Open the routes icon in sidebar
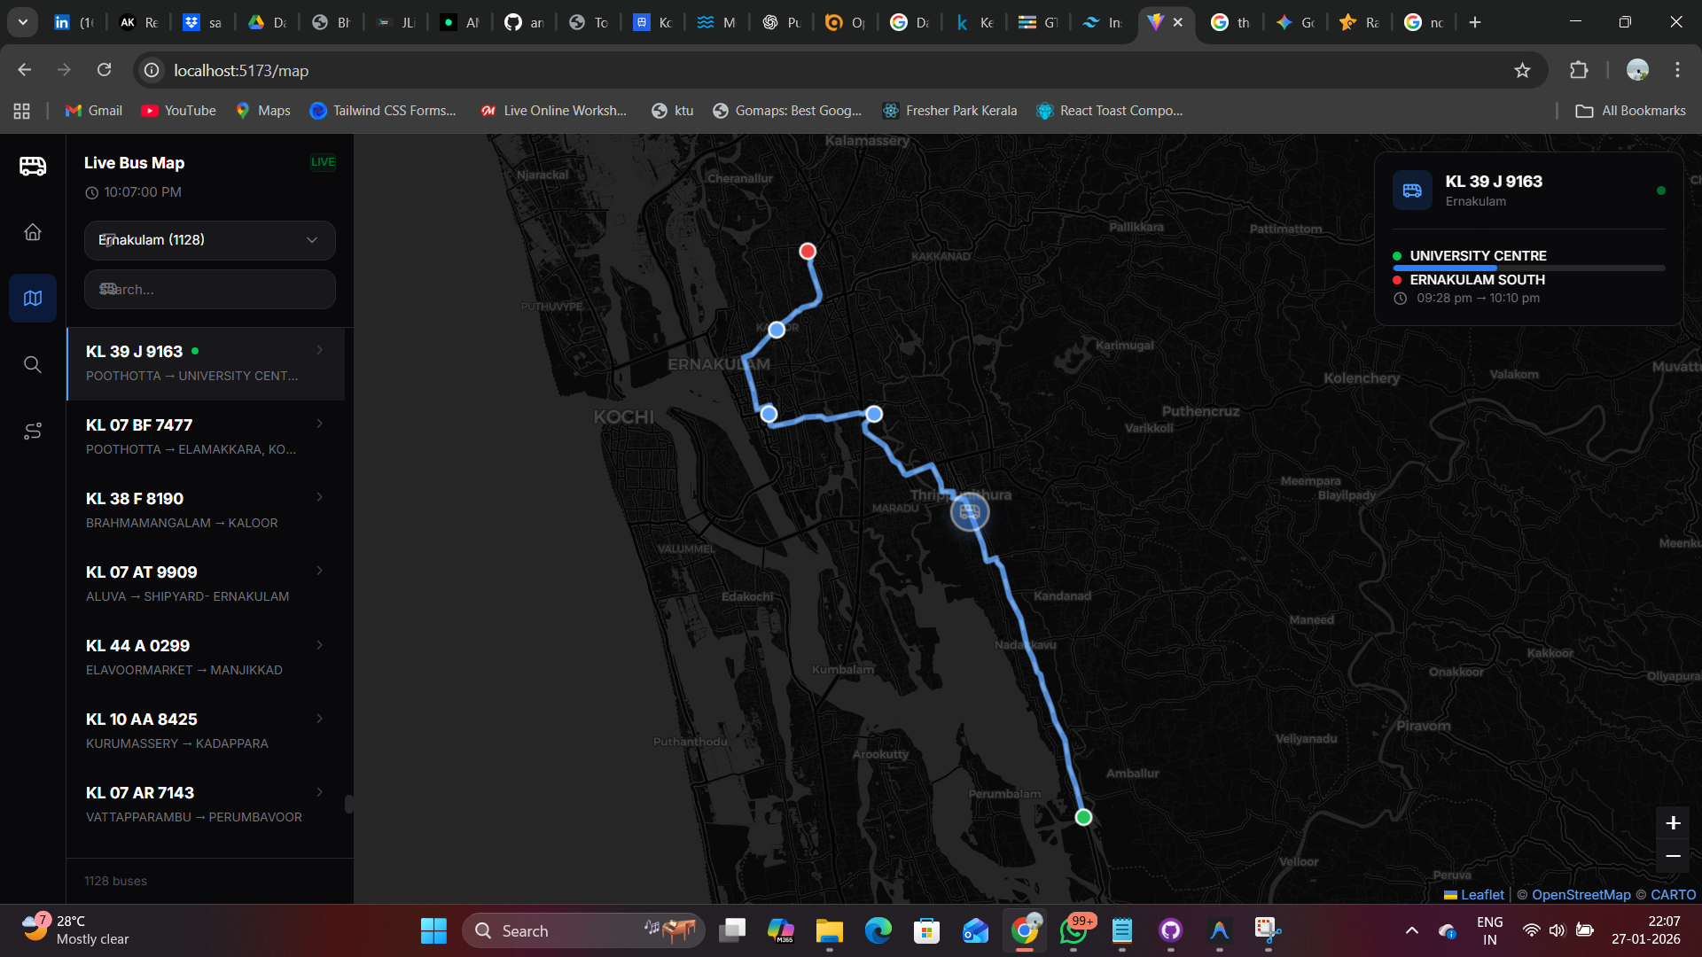Viewport: 1702px width, 957px height. (33, 432)
